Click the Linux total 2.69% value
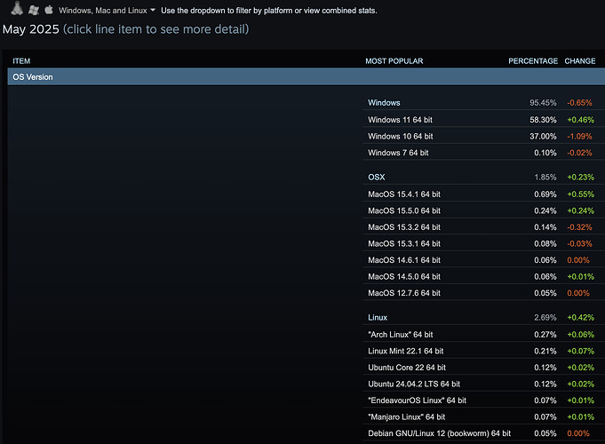605x444 pixels. pos(545,318)
